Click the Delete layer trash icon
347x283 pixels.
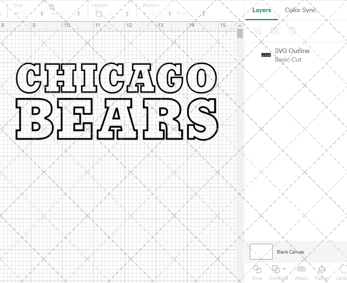pos(292,31)
